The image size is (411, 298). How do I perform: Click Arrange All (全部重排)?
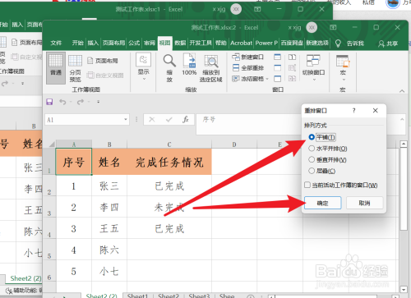[x=247, y=67]
